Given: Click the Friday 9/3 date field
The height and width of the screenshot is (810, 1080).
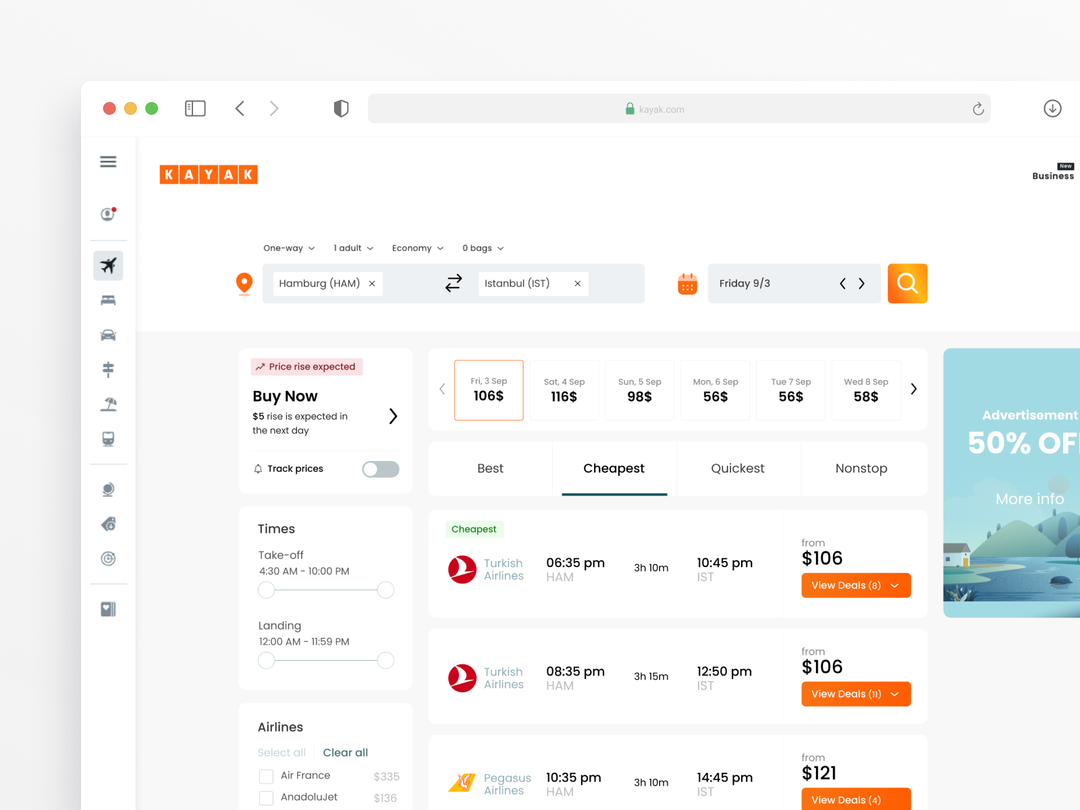Looking at the screenshot, I should click(x=794, y=283).
